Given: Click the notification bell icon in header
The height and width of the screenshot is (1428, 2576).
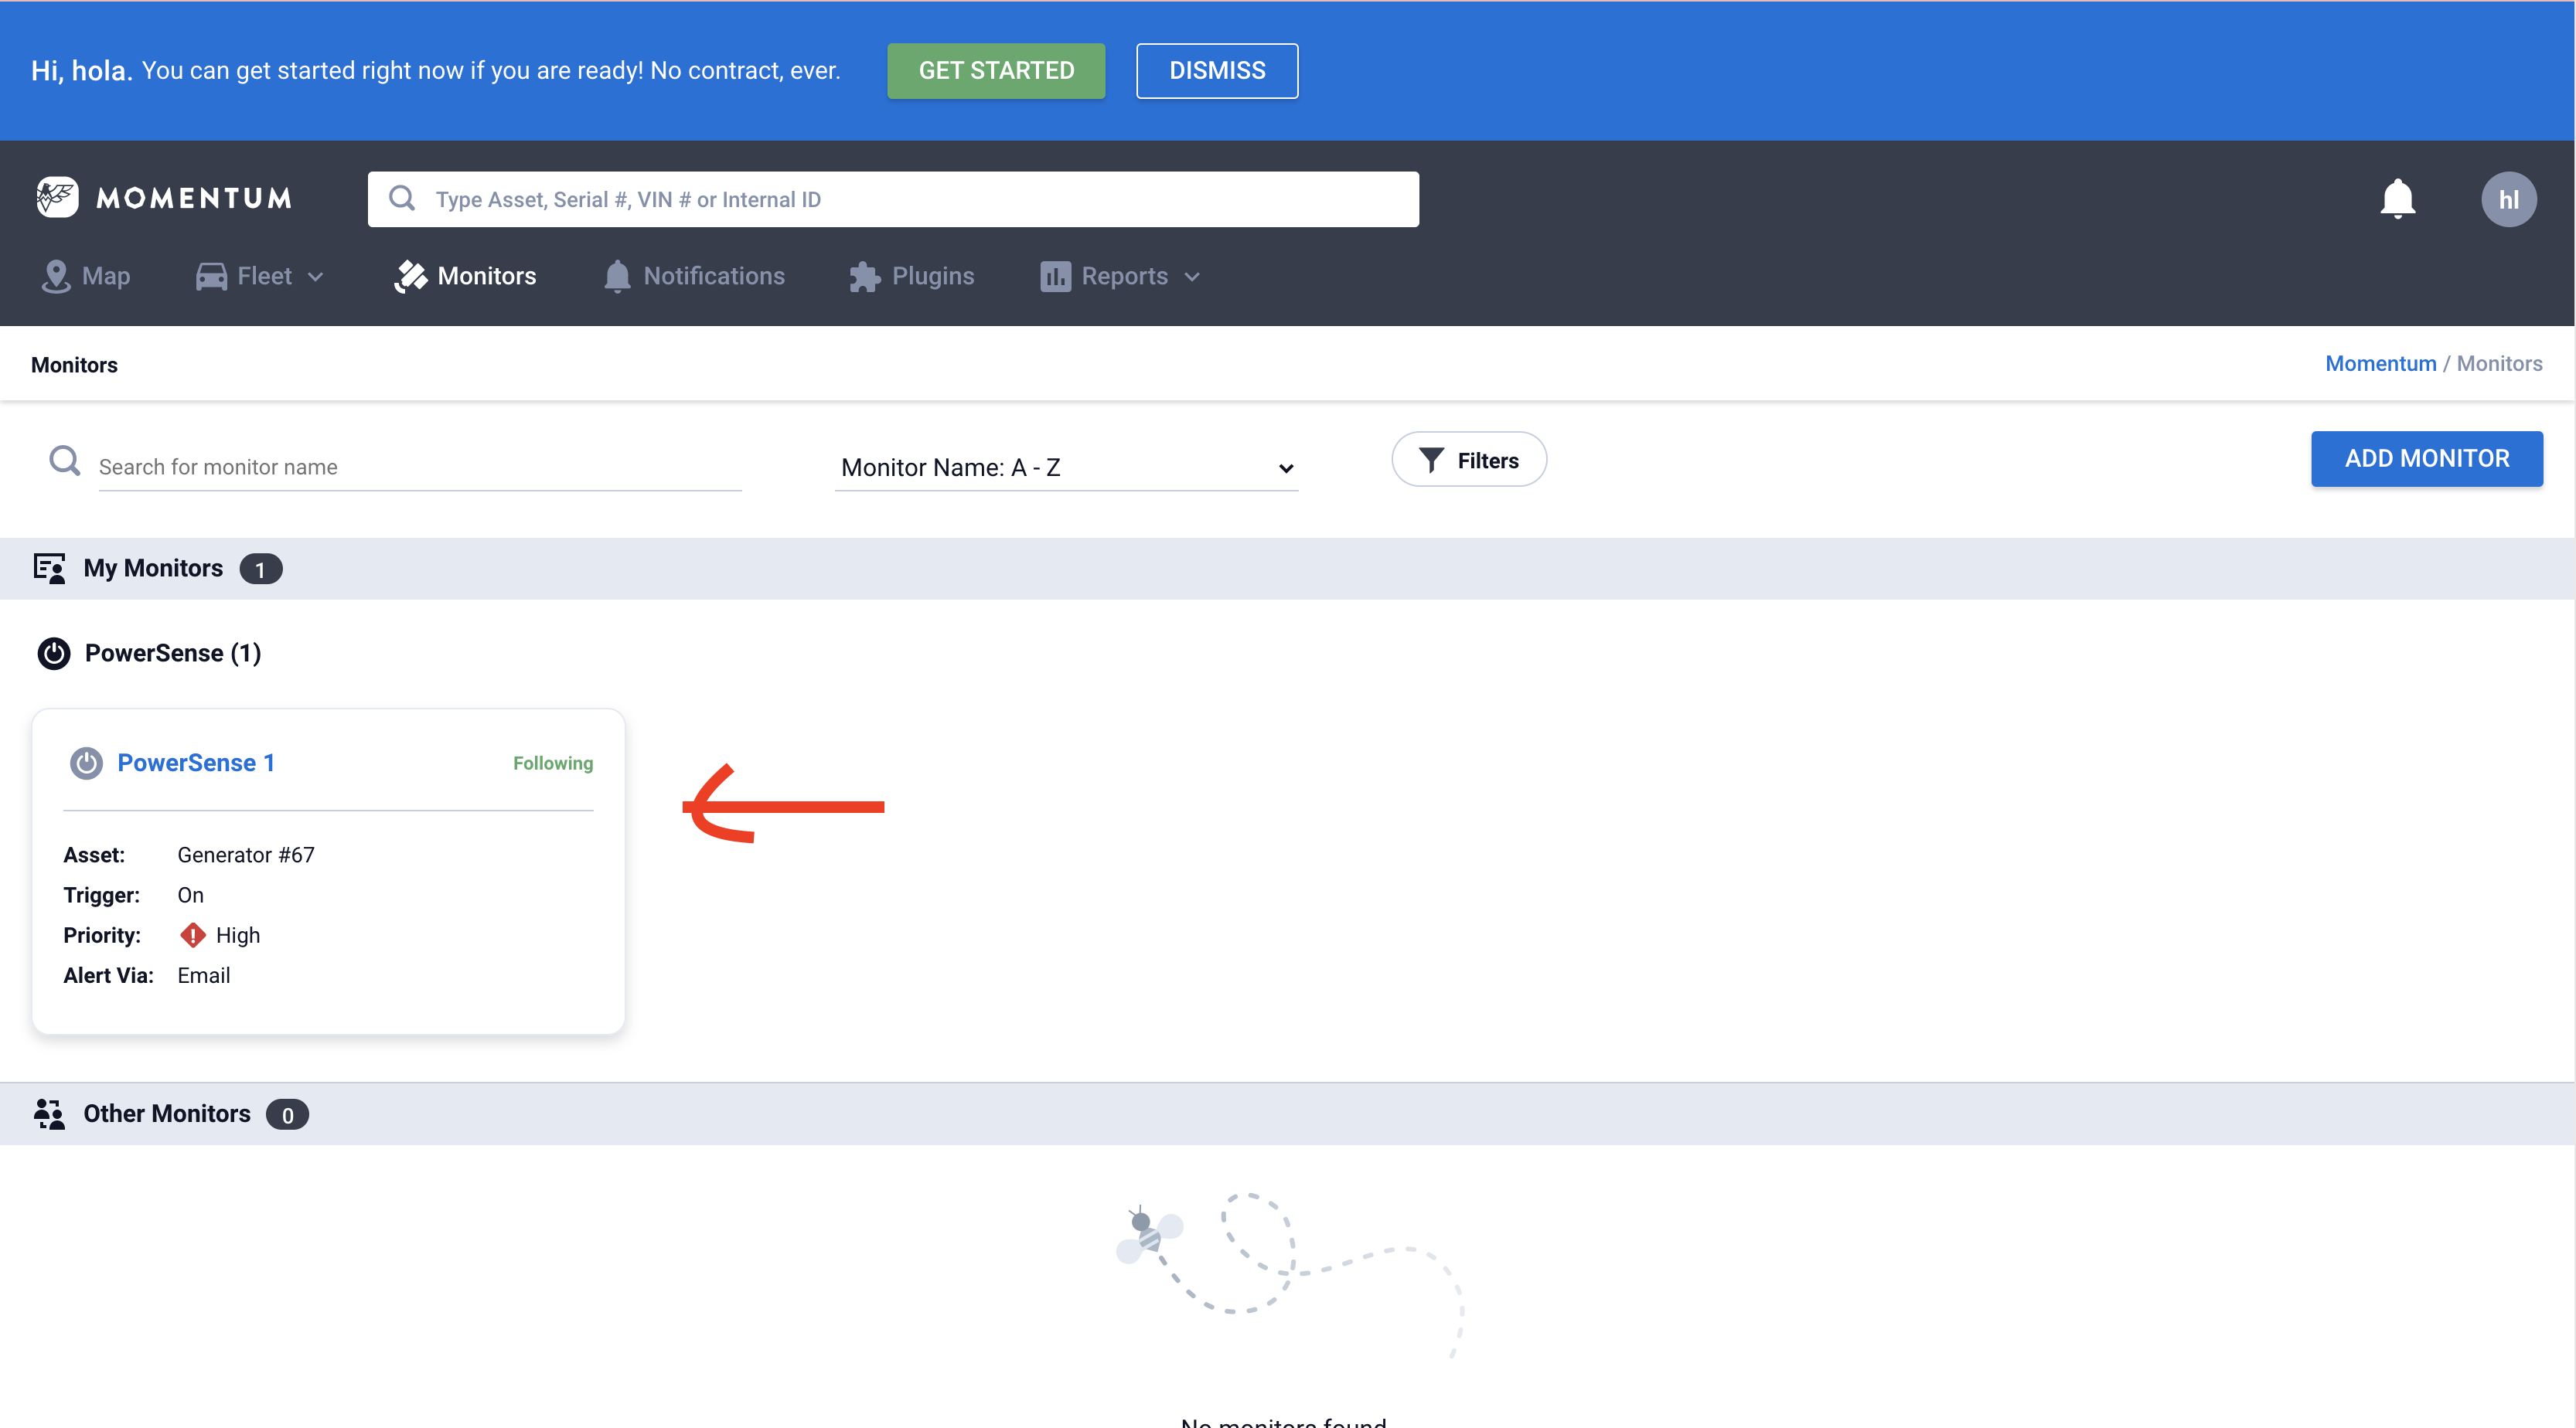Looking at the screenshot, I should click(2397, 199).
